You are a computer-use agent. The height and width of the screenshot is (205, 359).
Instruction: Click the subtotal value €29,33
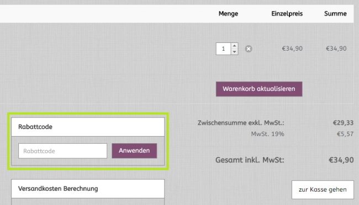343,123
